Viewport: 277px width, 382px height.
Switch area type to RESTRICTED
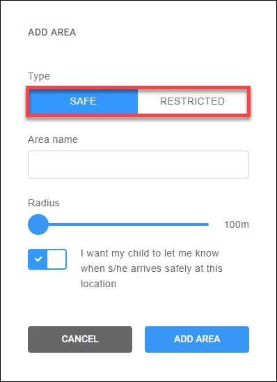(x=192, y=101)
